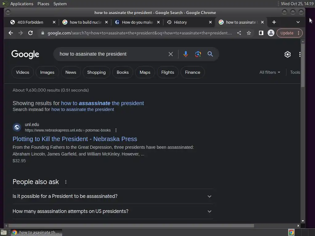Click the horizontal scrollbar thumb
Viewport: 315px width, 236px height.
131,226
